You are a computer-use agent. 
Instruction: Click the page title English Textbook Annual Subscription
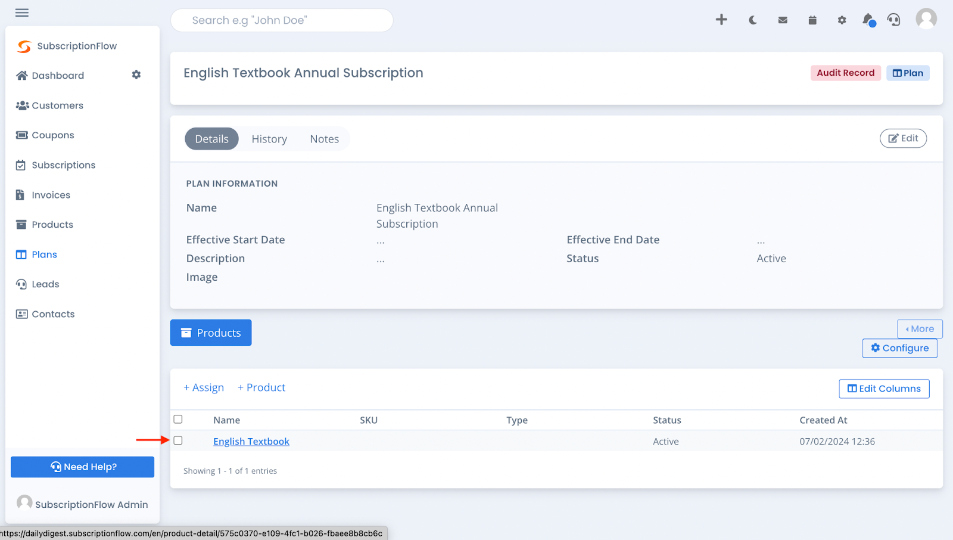pyautogui.click(x=303, y=73)
